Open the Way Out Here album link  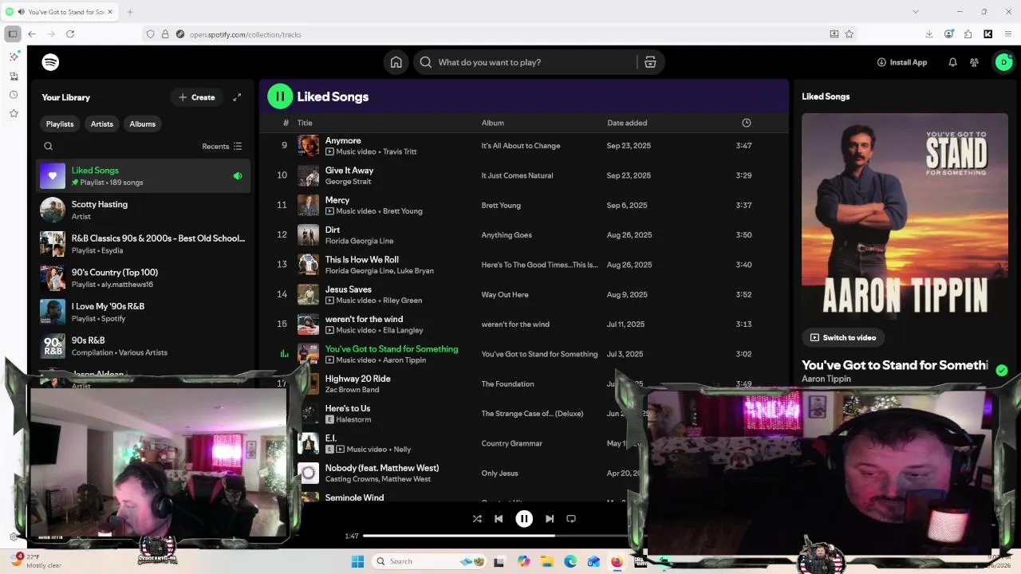coord(505,294)
